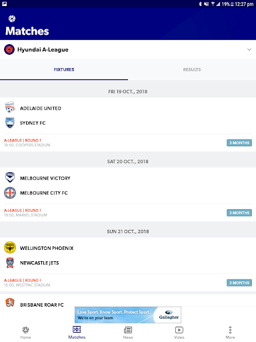Open the More three-dots menu
Viewport: 256px width, 342px height.
[230, 330]
